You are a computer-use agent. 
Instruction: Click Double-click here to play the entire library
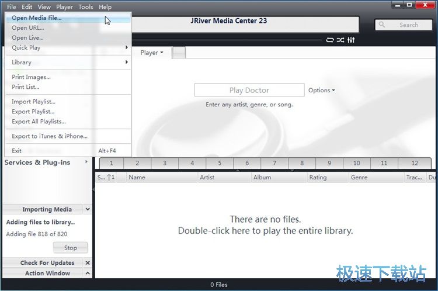pos(265,231)
